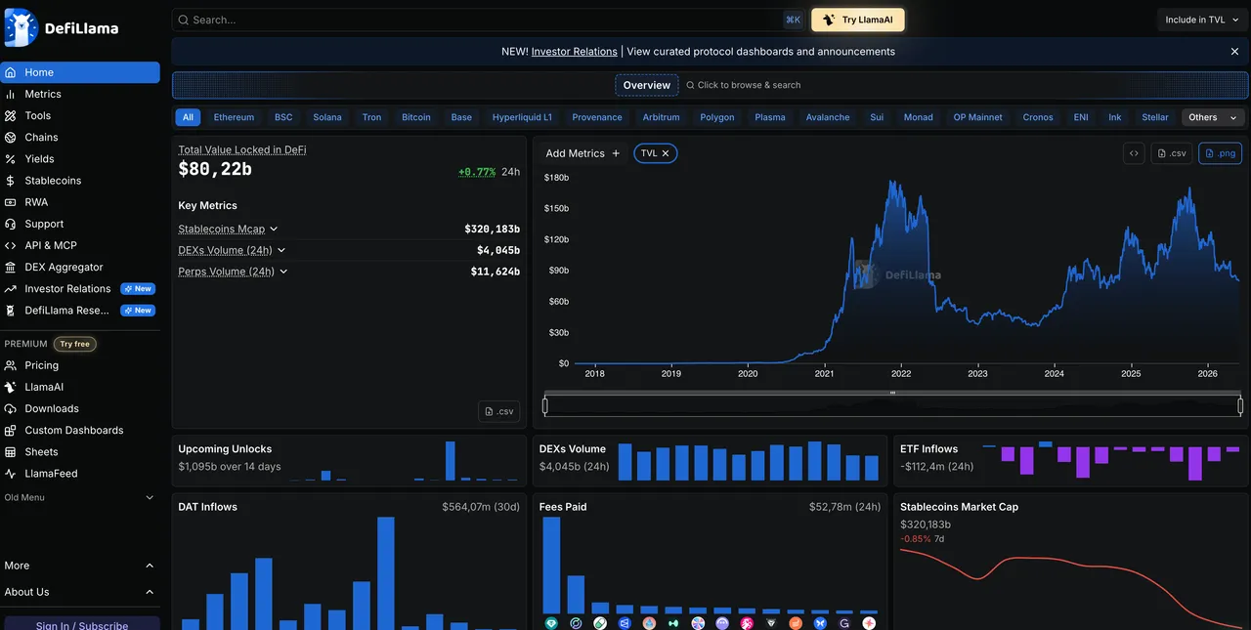The image size is (1251, 630).
Task: Click the embed code icon above chart
Action: [x=1134, y=153]
